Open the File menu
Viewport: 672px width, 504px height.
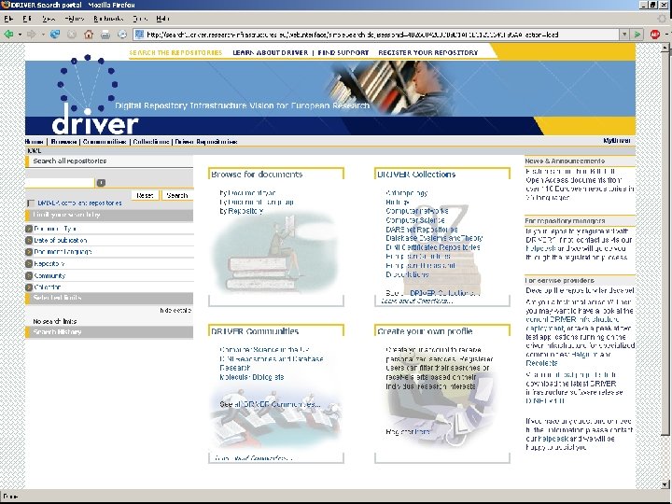pos(8,19)
